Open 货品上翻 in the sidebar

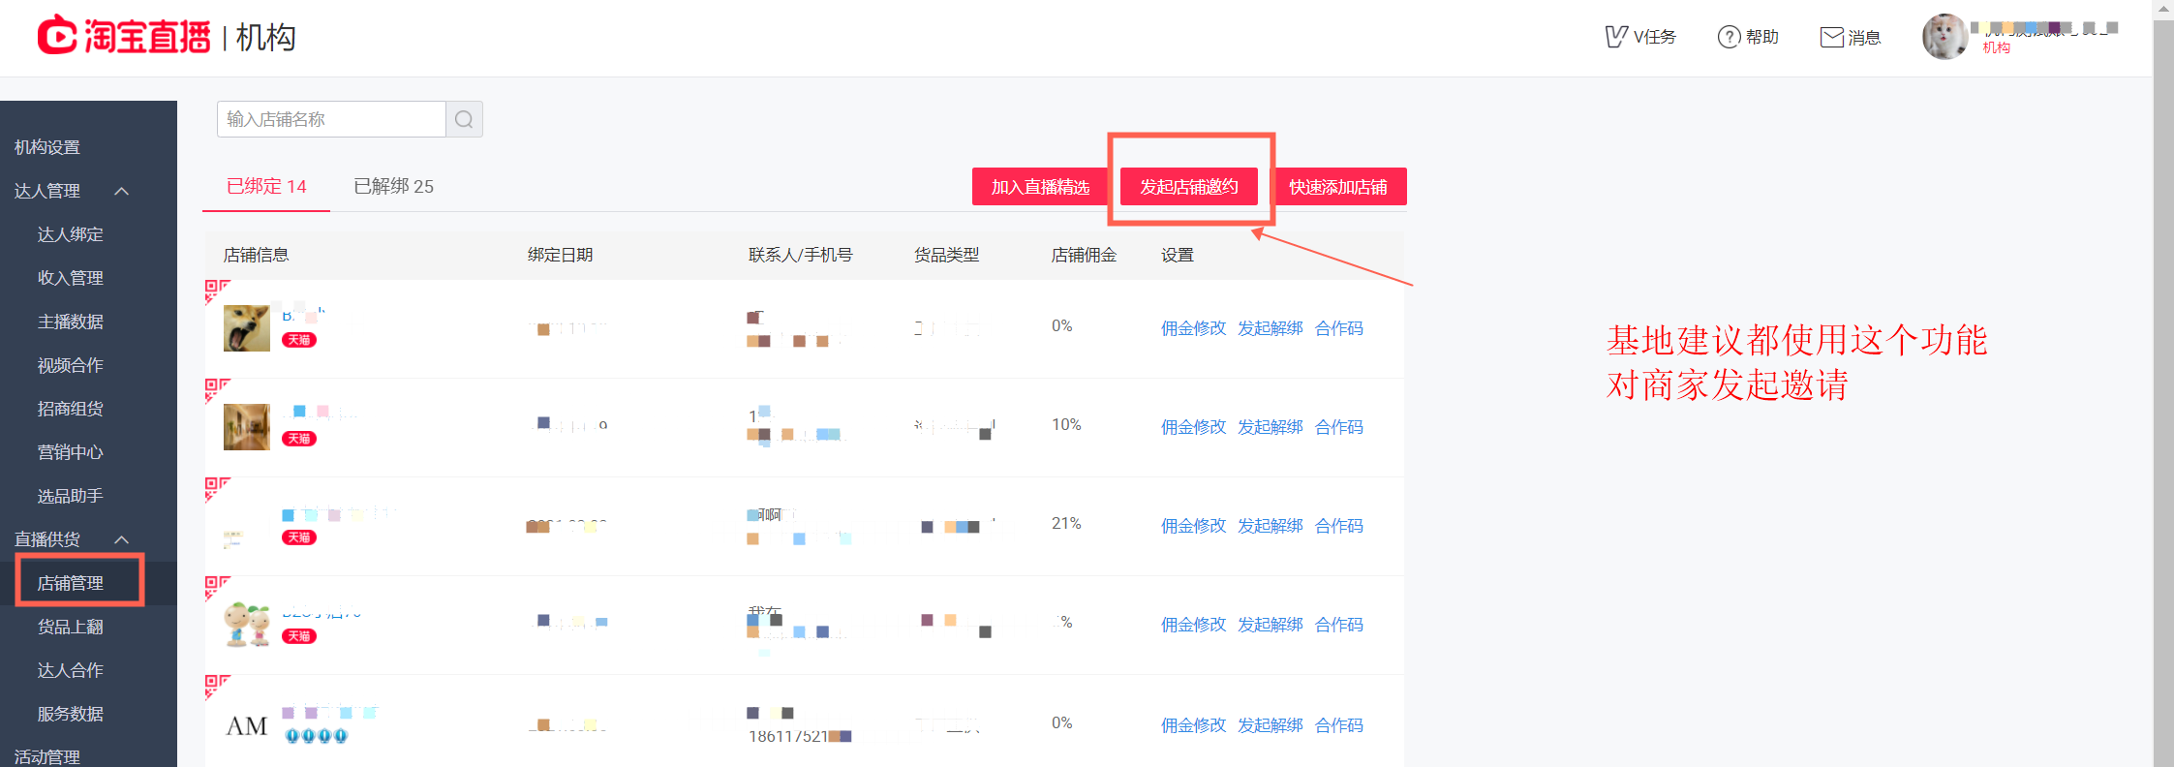[71, 627]
